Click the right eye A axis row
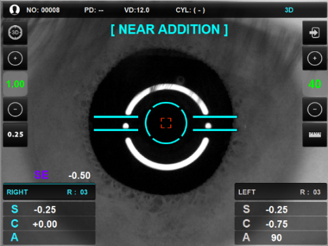Viewport: 328px width, 246px height. click(x=49, y=237)
